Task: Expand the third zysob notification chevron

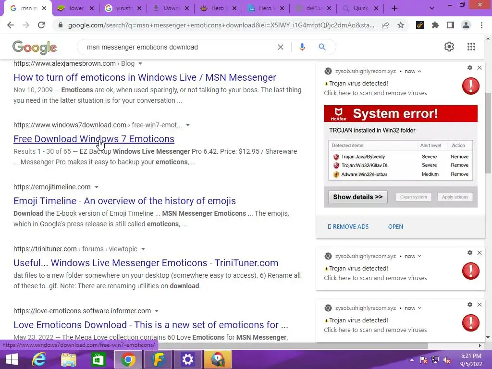Action: (x=419, y=308)
